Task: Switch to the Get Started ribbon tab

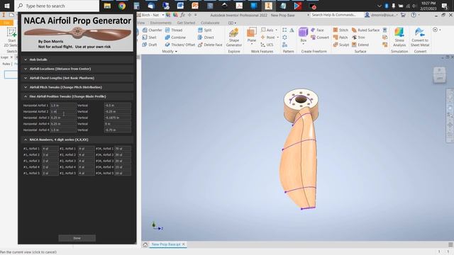Action: point(186,23)
